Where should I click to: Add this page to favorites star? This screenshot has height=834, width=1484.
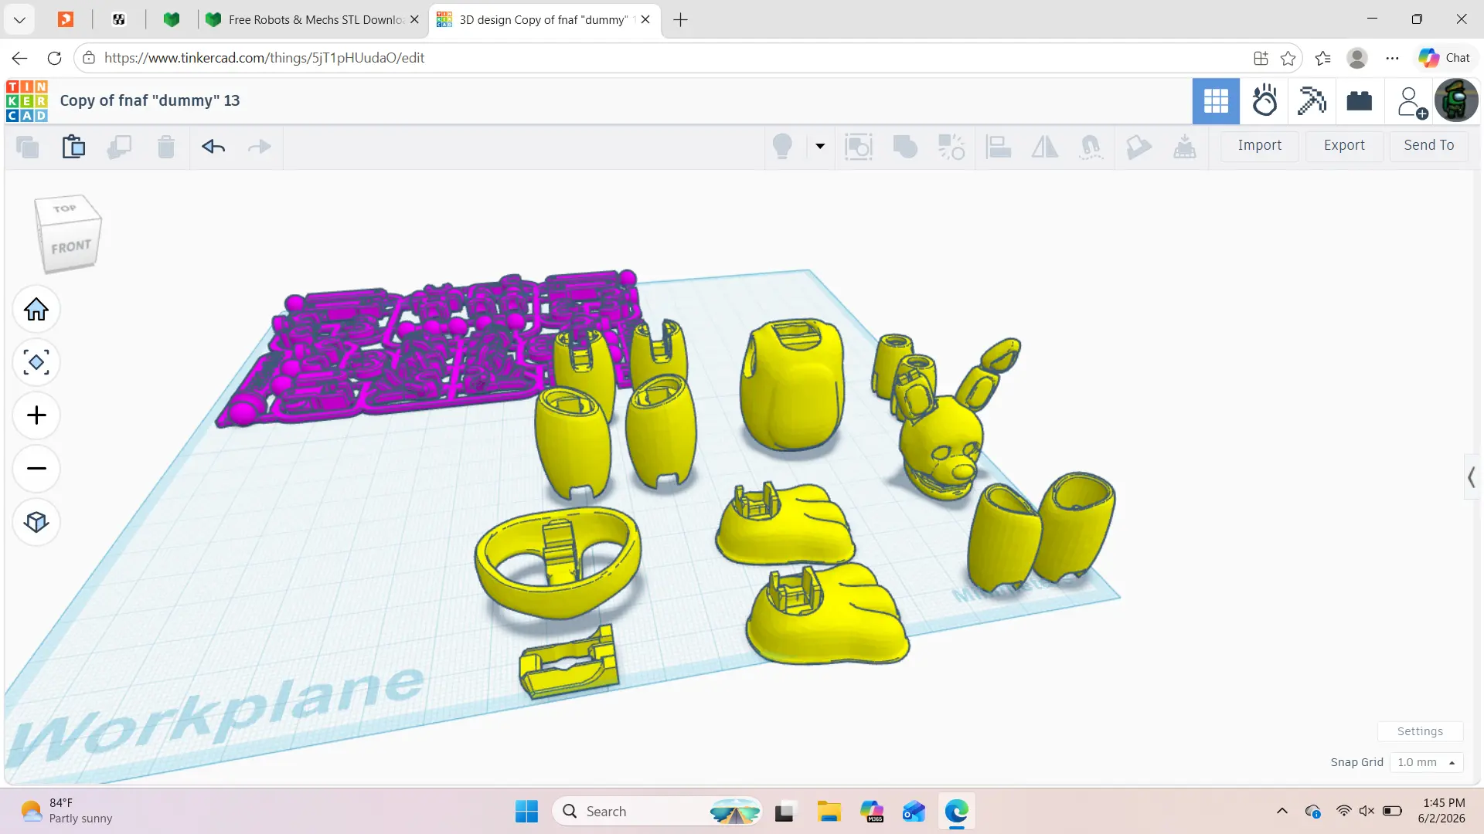pyautogui.click(x=1288, y=58)
